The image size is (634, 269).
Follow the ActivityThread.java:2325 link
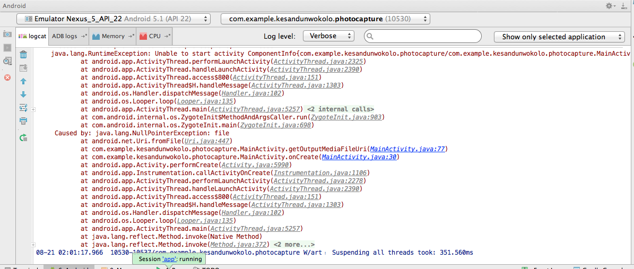point(318,62)
